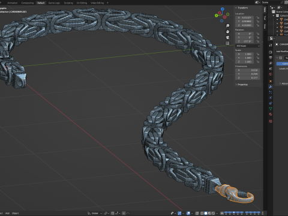
Task: Toggle camera view icon in viewport
Action: [x=227, y=37]
